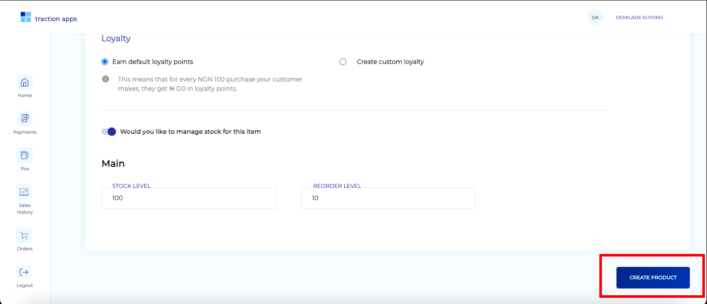The height and width of the screenshot is (304, 707).
Task: Choose the Create custom loyalty option
Action: point(343,61)
